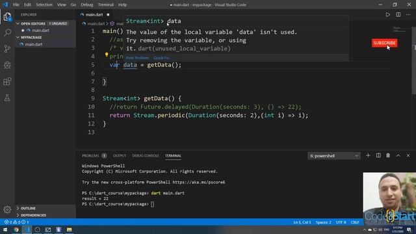
Task: Open the Source Control view
Action: 7,49
